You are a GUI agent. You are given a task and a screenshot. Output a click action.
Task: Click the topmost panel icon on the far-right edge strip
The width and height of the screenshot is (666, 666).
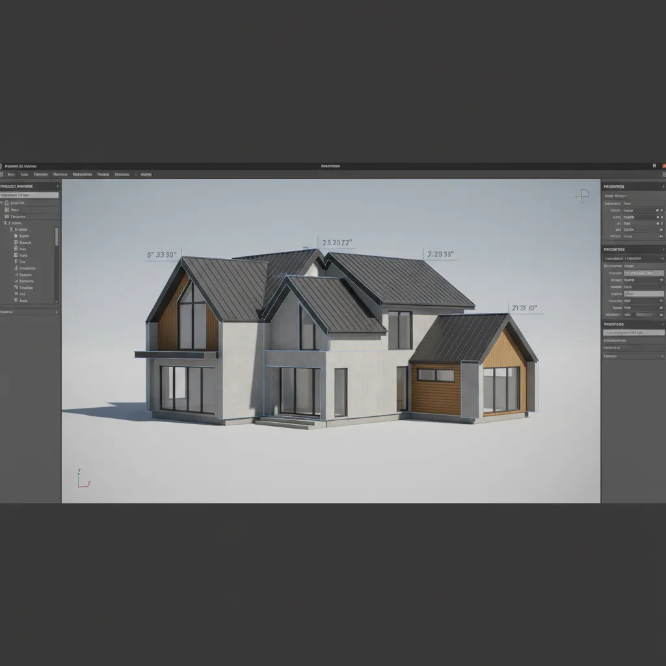662,174
